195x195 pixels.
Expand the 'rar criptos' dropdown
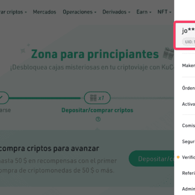coord(13,12)
